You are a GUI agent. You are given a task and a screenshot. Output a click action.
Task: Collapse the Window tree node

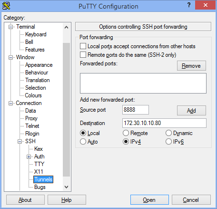coord(10,57)
